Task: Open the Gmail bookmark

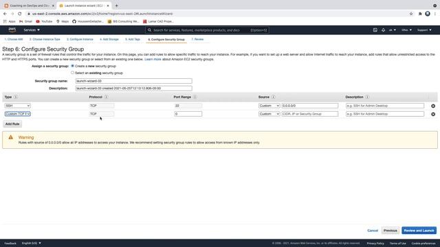Action: pyautogui.click(x=26, y=21)
